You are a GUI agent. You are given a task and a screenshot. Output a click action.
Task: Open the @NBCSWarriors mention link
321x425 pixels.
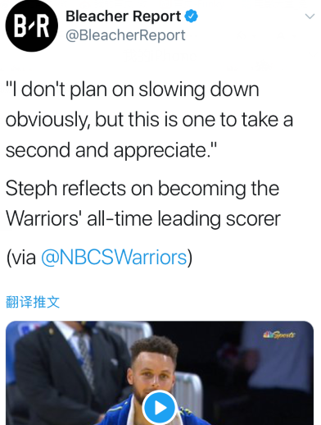114,258
